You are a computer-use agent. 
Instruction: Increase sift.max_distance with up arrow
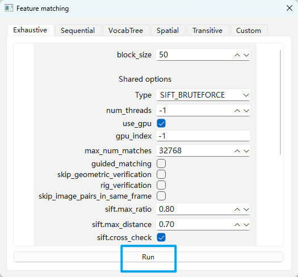[237, 225]
